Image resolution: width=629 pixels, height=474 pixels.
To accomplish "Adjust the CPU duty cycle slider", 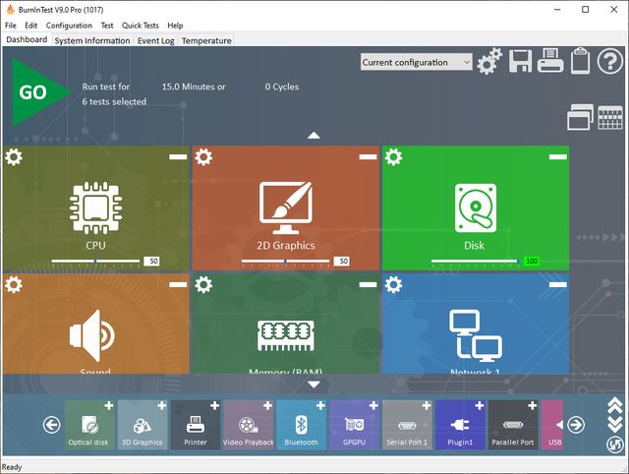I will pos(95,262).
